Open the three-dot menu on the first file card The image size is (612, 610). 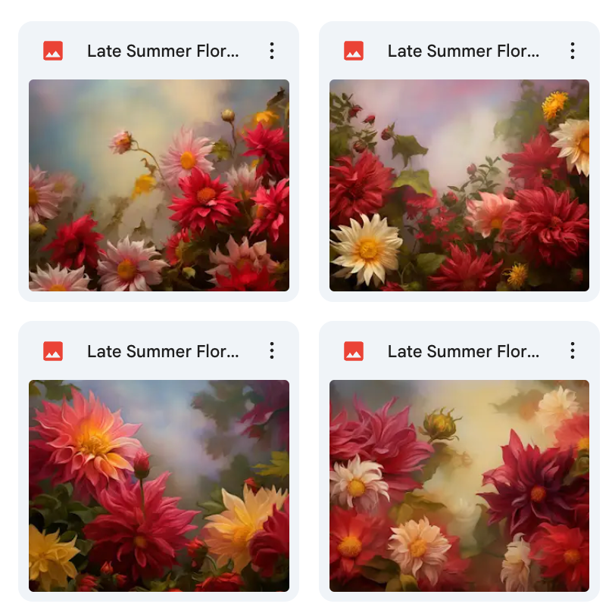272,51
